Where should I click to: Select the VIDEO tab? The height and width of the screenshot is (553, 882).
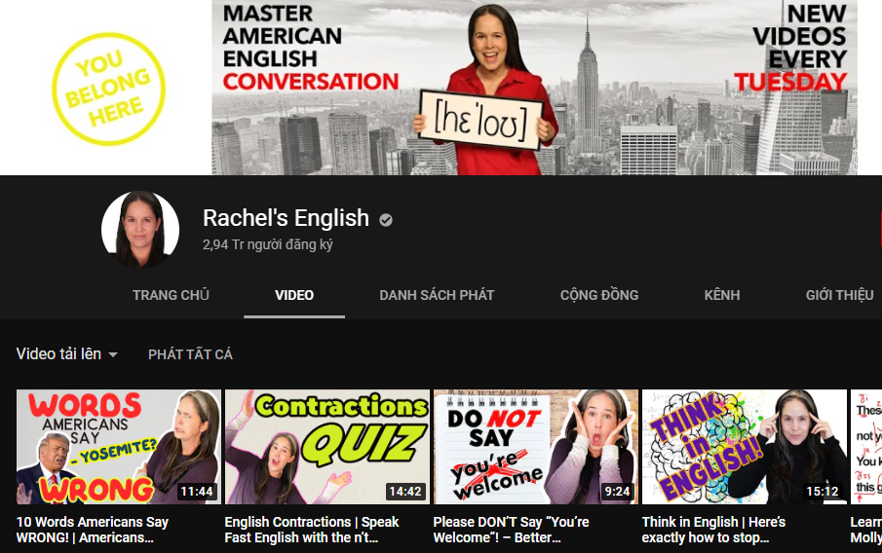pos(294,295)
